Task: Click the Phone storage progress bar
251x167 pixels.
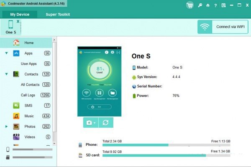Action: point(166,145)
